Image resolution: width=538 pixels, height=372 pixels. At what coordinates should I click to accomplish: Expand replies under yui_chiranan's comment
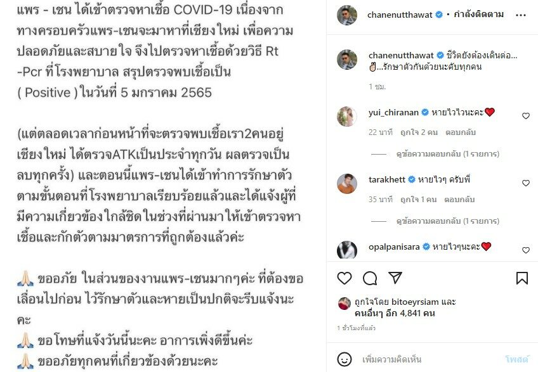(447, 154)
